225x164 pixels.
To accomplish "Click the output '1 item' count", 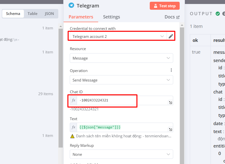I will [196, 26].
